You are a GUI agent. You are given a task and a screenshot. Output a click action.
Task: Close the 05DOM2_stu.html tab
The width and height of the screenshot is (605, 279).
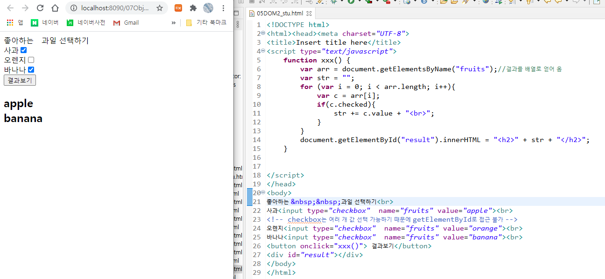click(x=309, y=14)
